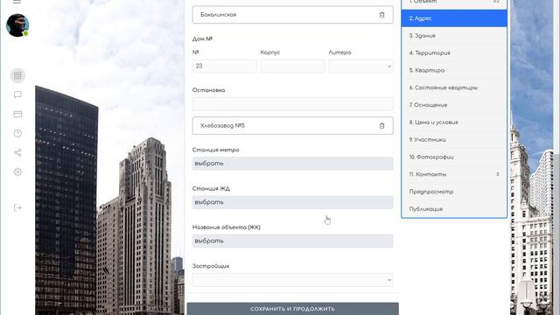The height and width of the screenshot is (315, 560).
Task: Go to step 6. Состояние квартиры
Action: [x=454, y=87]
